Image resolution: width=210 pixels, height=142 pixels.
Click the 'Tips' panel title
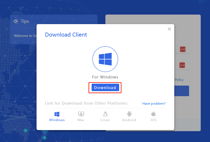pyautogui.click(x=25, y=21)
